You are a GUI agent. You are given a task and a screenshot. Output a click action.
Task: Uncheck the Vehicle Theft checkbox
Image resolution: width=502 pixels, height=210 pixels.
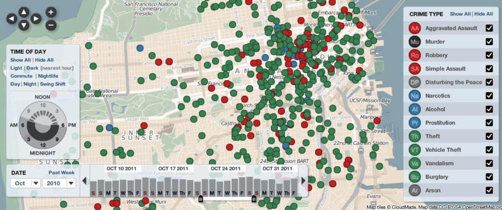(489, 150)
